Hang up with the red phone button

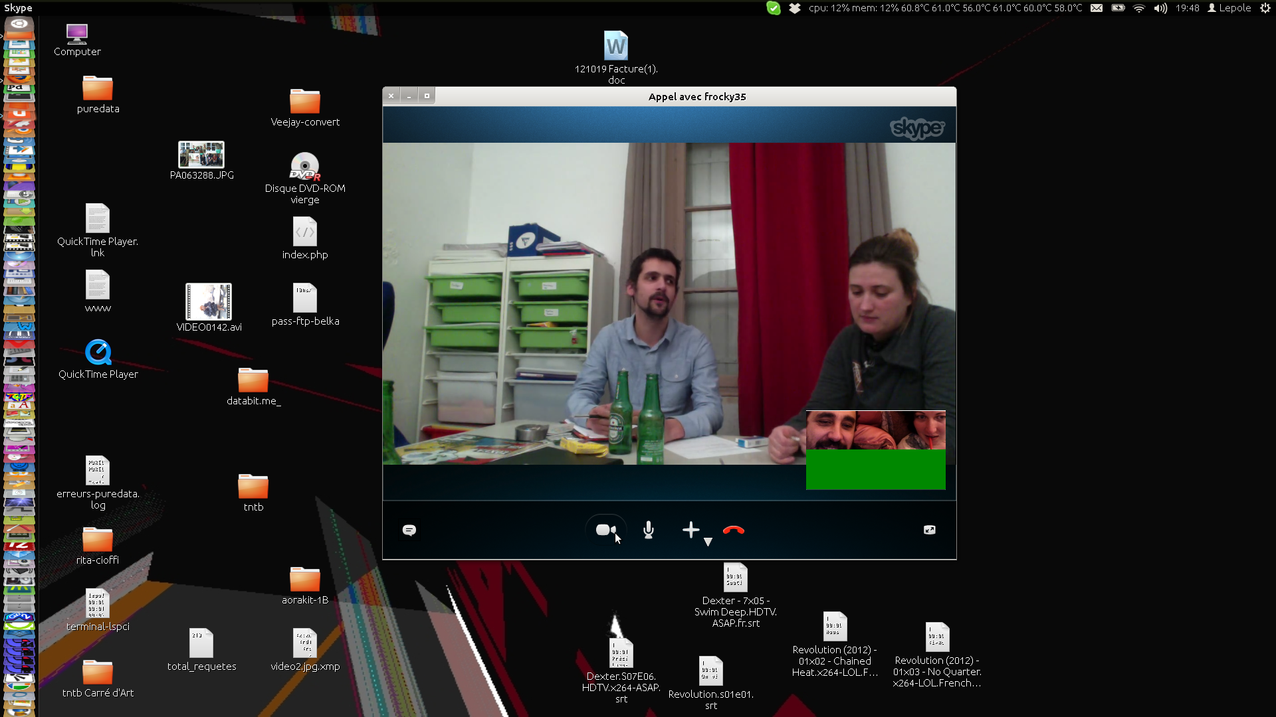pos(734,530)
